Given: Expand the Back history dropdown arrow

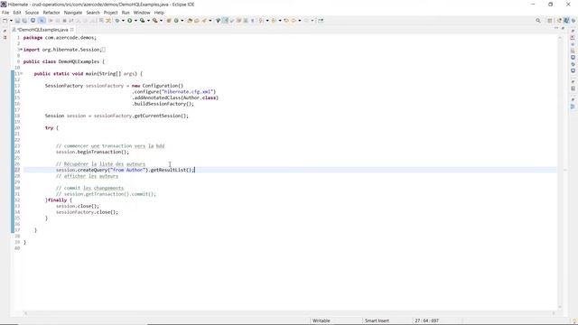Looking at the screenshot, I should pos(300,21).
